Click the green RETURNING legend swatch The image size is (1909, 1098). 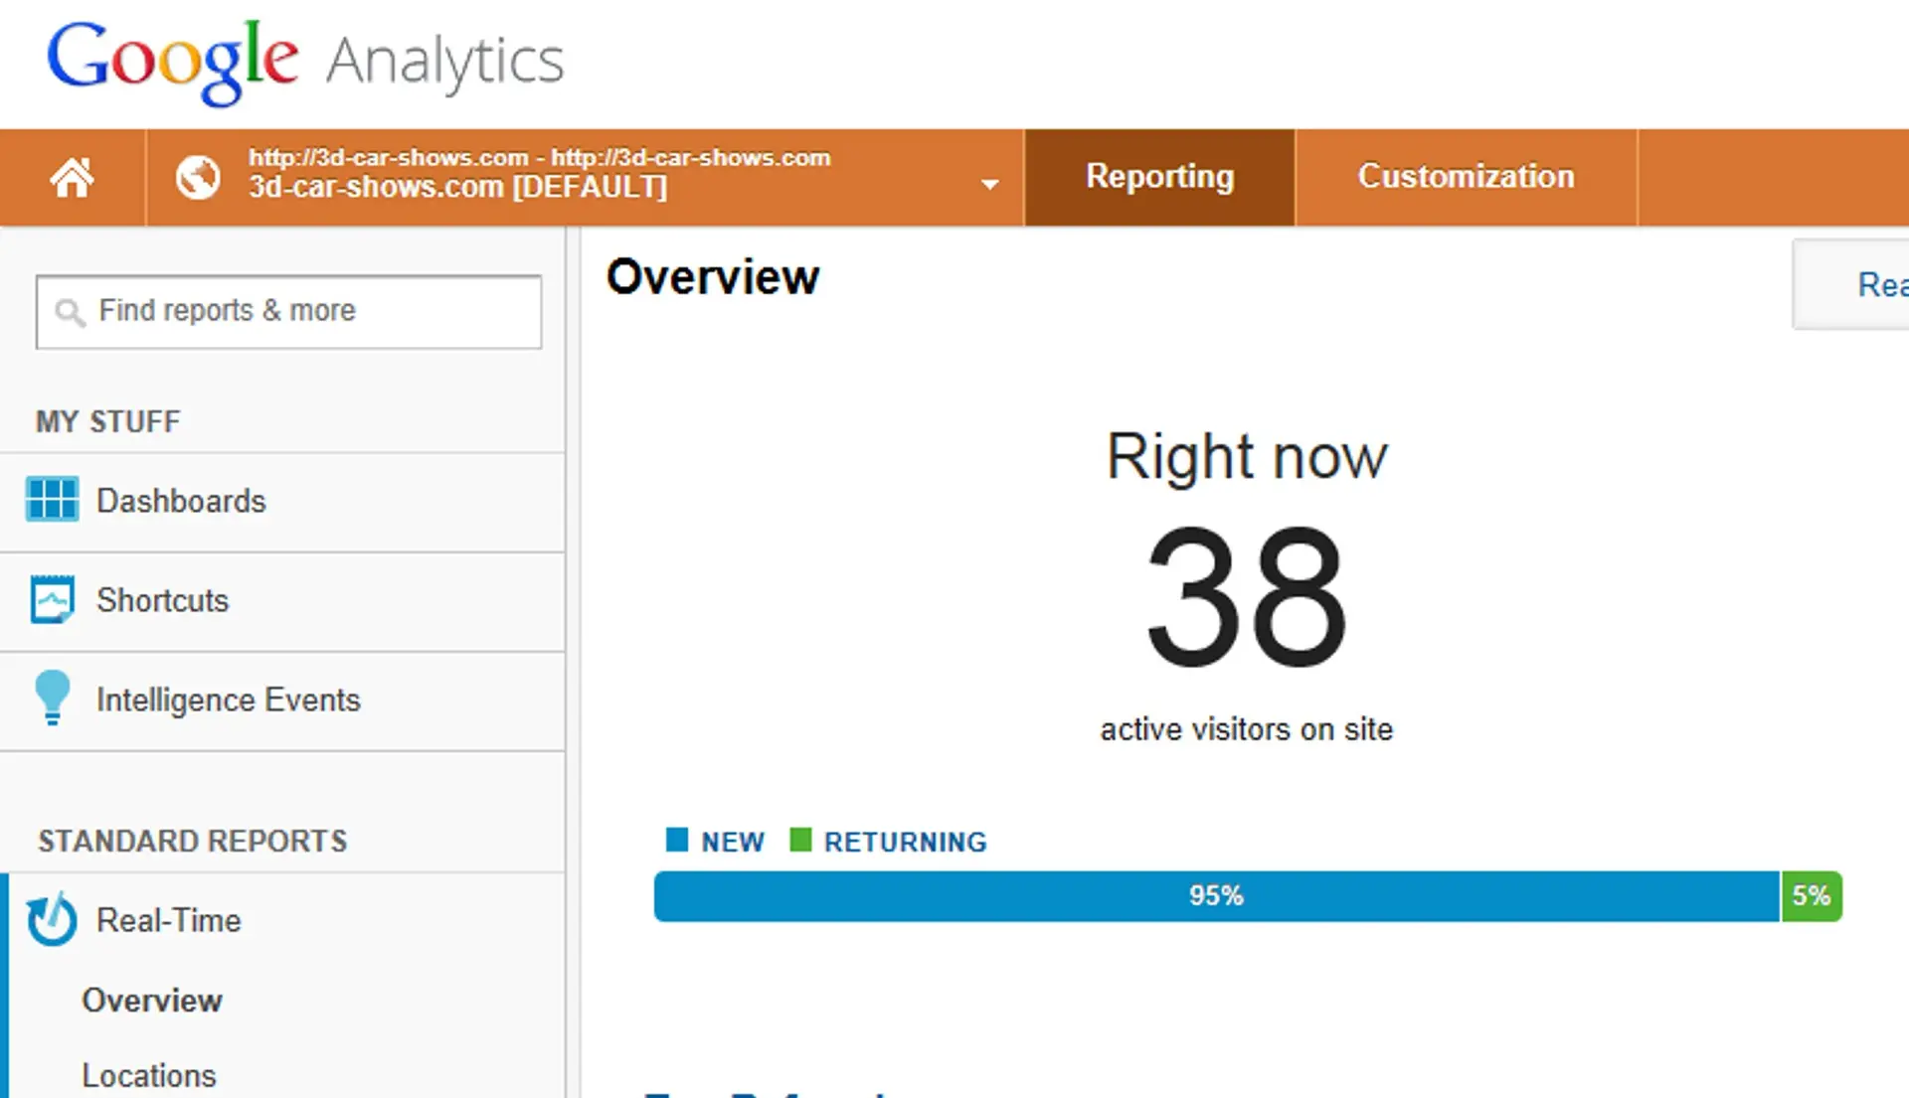[x=800, y=840]
